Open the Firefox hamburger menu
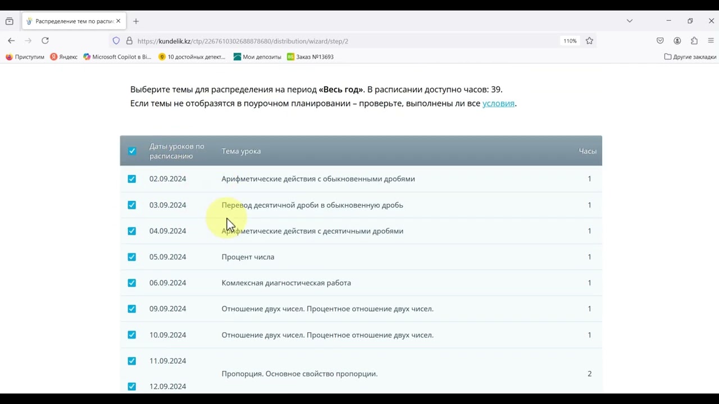 pyautogui.click(x=711, y=41)
